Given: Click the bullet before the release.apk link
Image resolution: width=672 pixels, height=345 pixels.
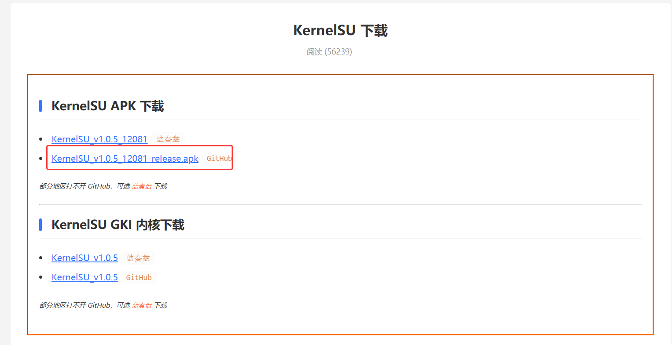Looking at the screenshot, I should tap(41, 159).
